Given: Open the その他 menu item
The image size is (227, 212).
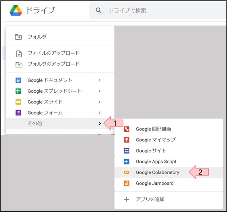Looking at the screenshot, I should pyautogui.click(x=60, y=124).
